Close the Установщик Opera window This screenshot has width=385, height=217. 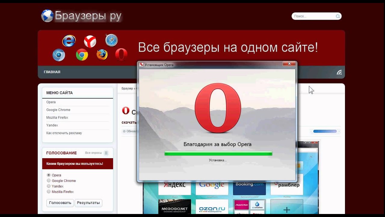pos(289,64)
